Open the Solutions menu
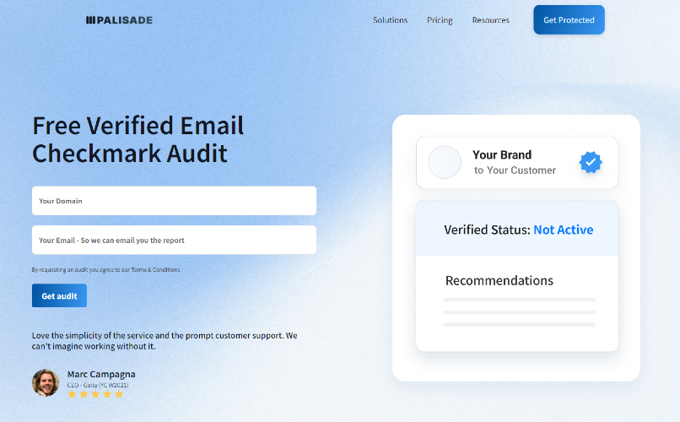This screenshot has width=680, height=422. [390, 20]
